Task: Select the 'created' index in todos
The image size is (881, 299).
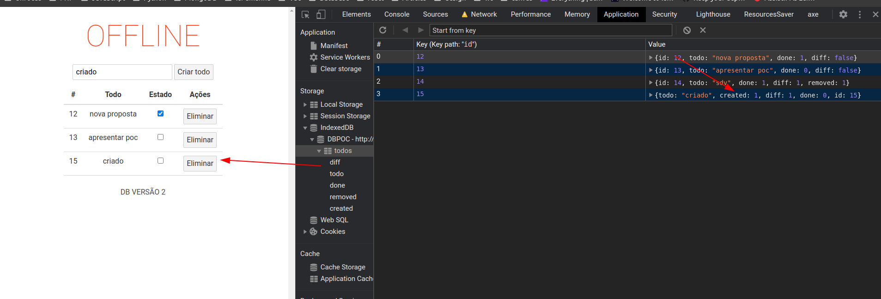Action: [341, 208]
